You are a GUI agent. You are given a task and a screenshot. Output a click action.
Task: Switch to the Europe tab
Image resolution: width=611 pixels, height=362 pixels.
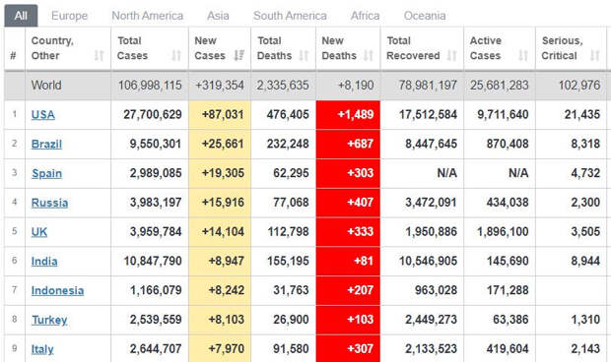(x=69, y=16)
